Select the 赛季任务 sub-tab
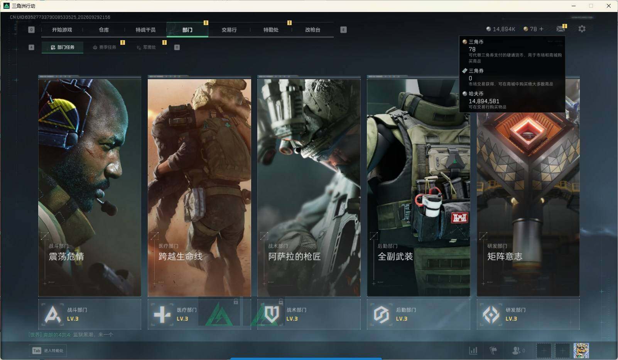 click(x=105, y=47)
